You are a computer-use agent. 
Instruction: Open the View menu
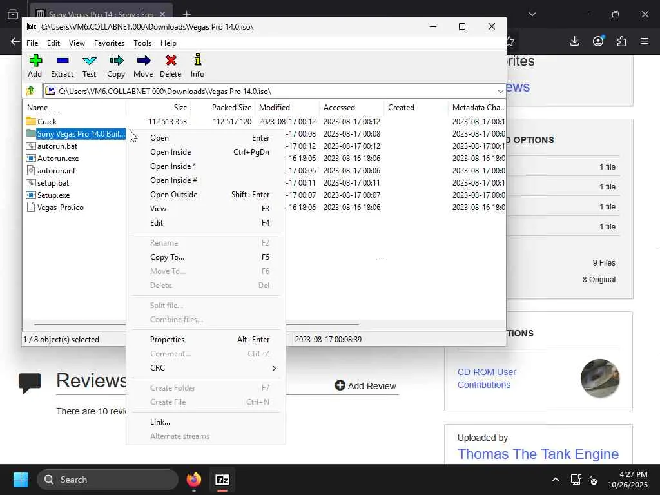pyautogui.click(x=77, y=43)
